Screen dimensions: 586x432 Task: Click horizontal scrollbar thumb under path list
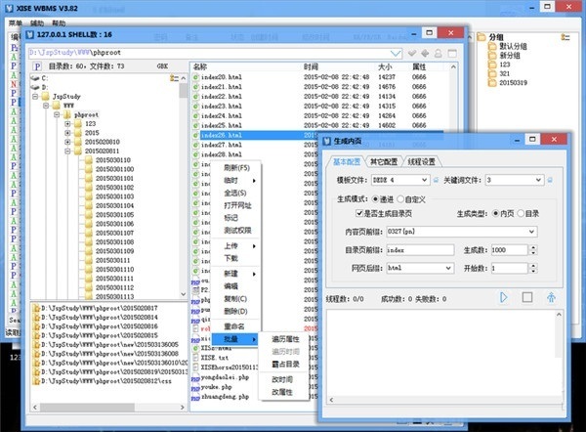coord(87,407)
